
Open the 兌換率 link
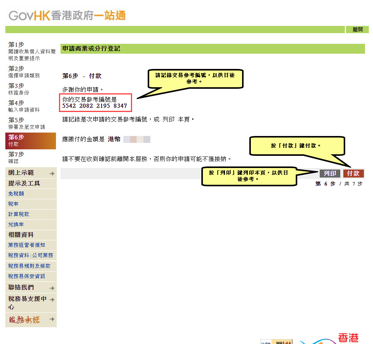click(x=16, y=224)
